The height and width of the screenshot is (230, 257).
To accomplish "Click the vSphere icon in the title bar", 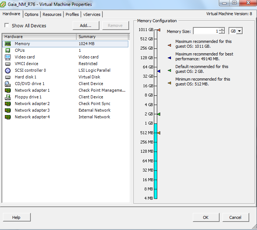I will (x=3, y=4).
